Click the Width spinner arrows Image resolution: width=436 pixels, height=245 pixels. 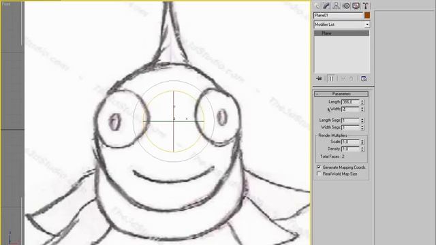[362, 109]
